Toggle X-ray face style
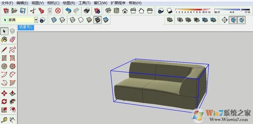Screen dimensions: 253x124 (54, 20)
